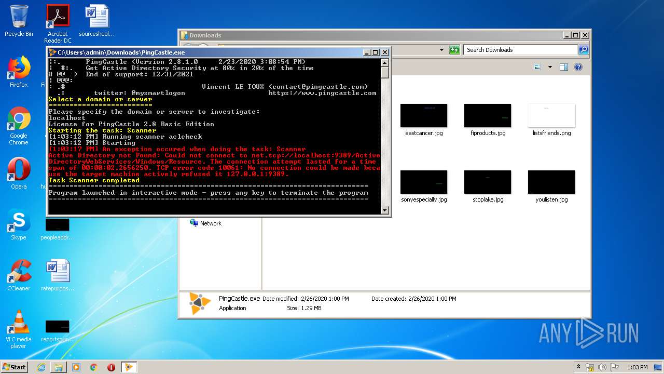Open Explorer help button
Image resolution: width=664 pixels, height=374 pixels.
click(x=578, y=67)
